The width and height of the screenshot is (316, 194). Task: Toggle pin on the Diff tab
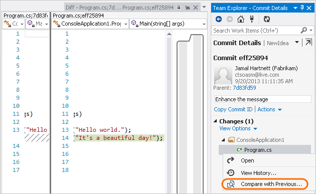(188, 8)
